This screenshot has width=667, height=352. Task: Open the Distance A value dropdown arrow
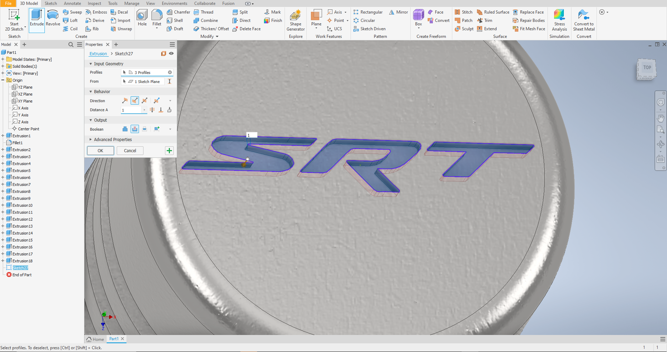pos(144,110)
